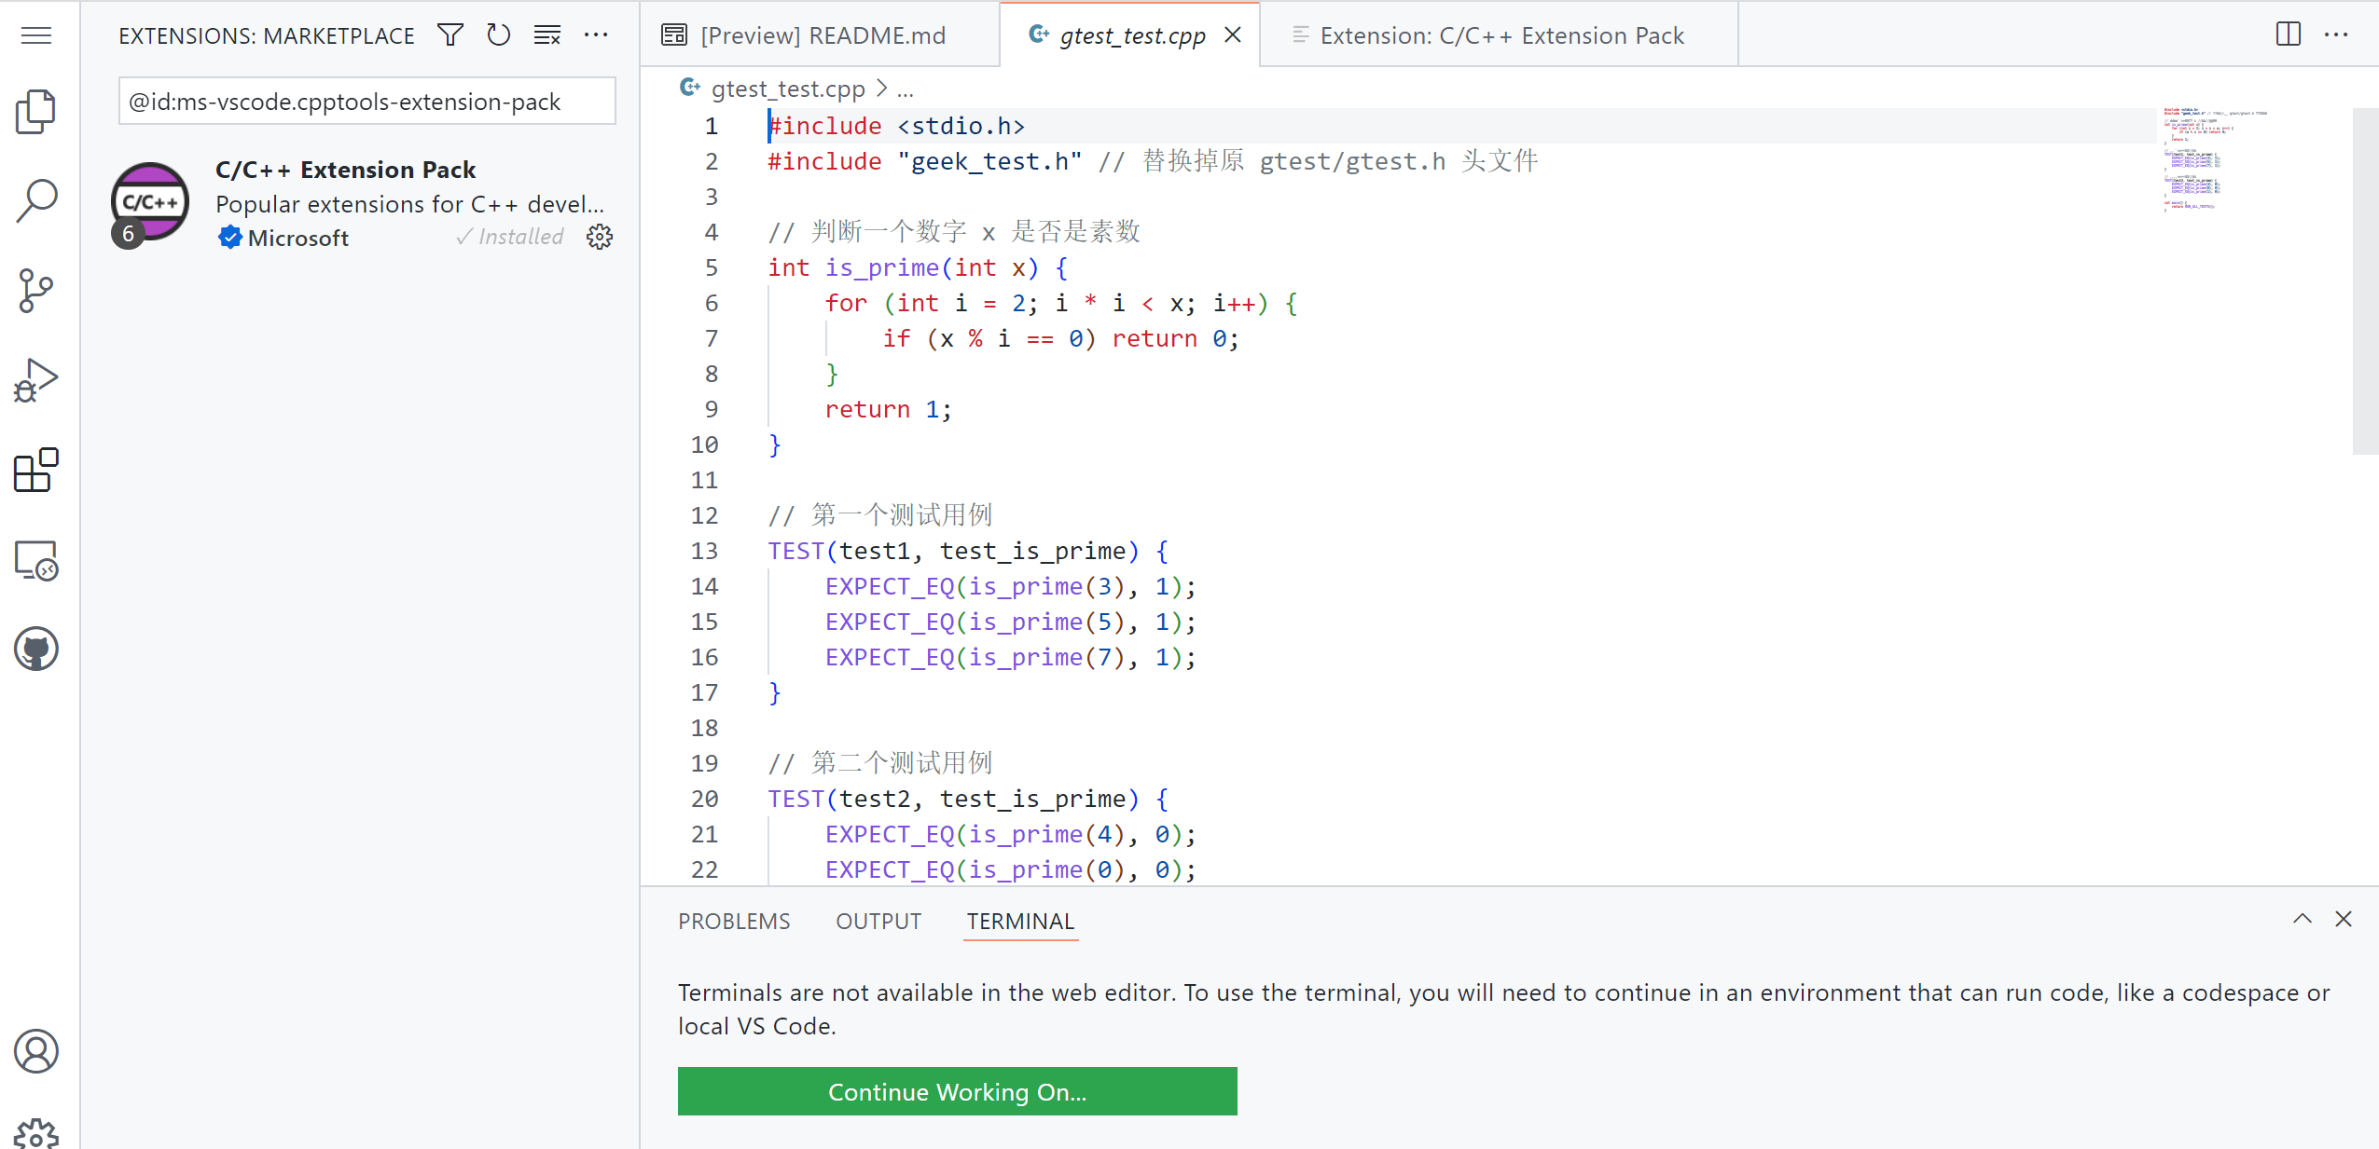Maximize the bottom panel size
Viewport: 2379px width, 1149px height.
2302,919
